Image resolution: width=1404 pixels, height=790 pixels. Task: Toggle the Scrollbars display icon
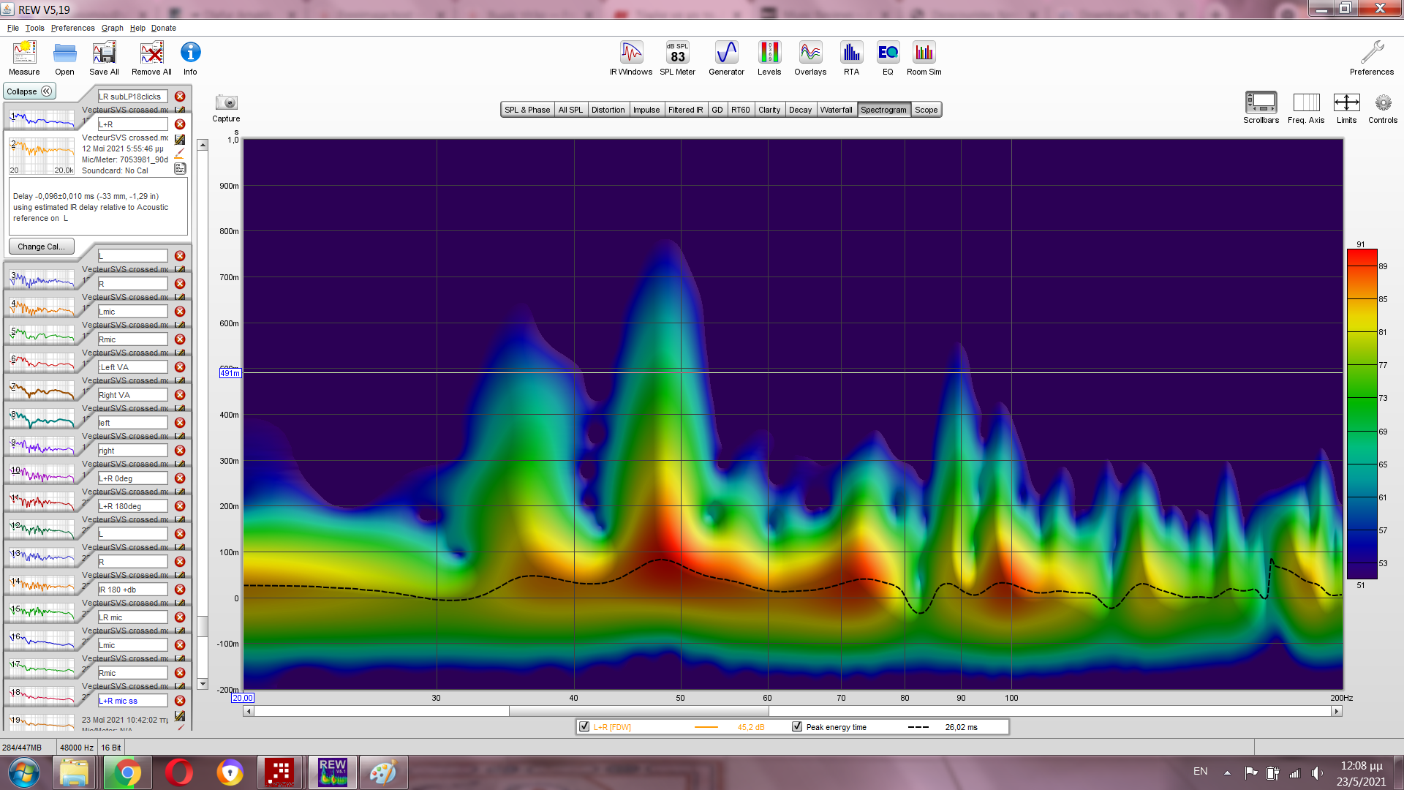click(x=1261, y=103)
